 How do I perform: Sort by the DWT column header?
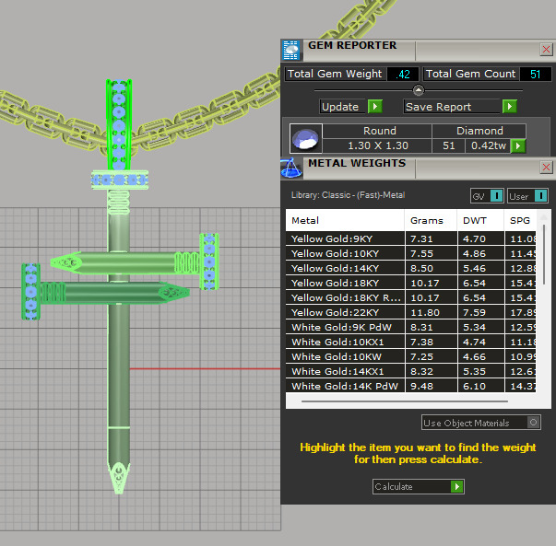(x=480, y=220)
